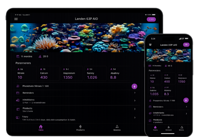Expand the Inhabitants chevron on the phone
Image resolution: width=205 pixels, height=137 pixels.
point(186,114)
